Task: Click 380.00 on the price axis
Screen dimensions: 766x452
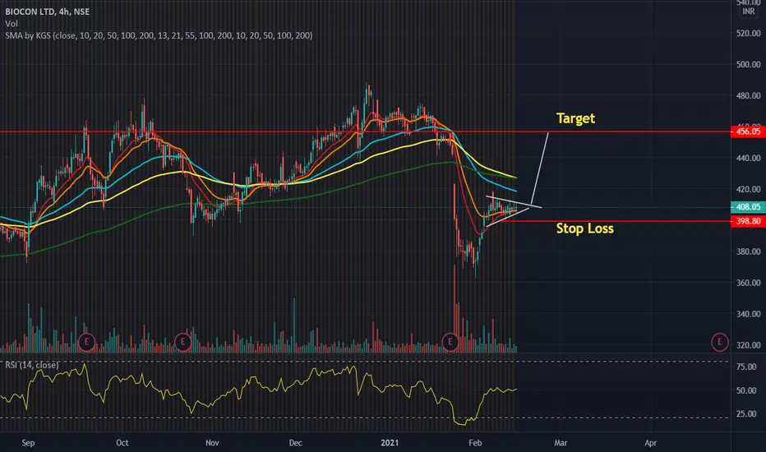Action: [x=749, y=251]
